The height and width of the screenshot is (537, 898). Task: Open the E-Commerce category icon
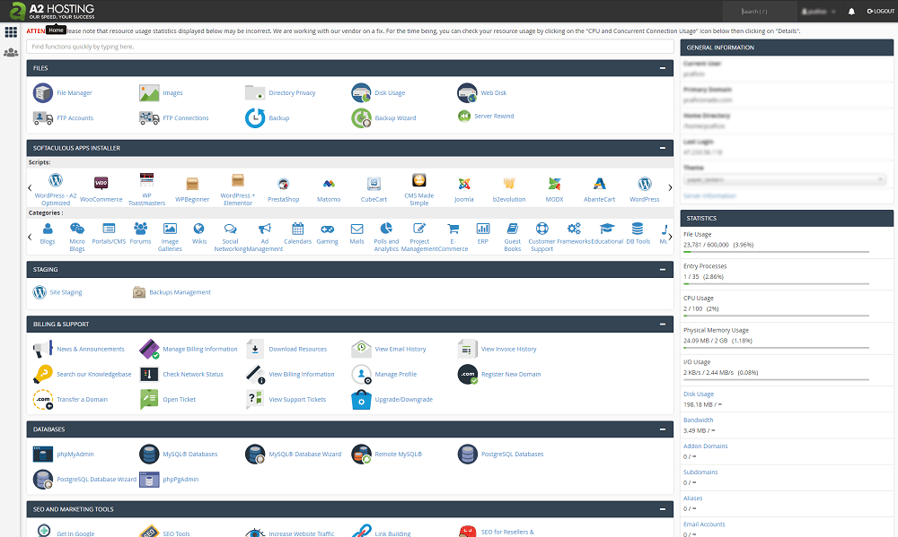(x=453, y=229)
